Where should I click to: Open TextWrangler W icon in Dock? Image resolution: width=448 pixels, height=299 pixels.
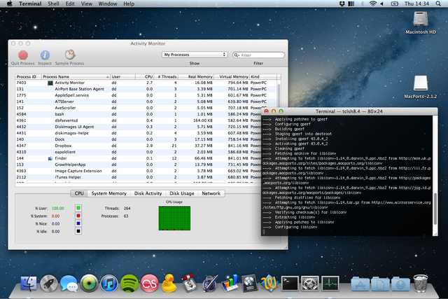pos(269,283)
